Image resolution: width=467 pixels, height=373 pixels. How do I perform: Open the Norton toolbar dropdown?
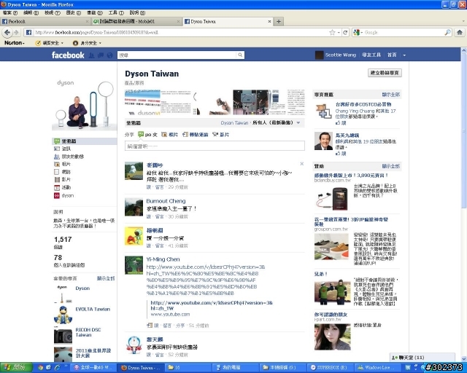14,43
